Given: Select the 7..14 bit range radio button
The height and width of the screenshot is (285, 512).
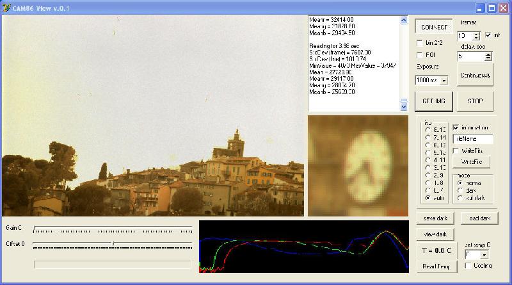Looking at the screenshot, I should 428,137.
